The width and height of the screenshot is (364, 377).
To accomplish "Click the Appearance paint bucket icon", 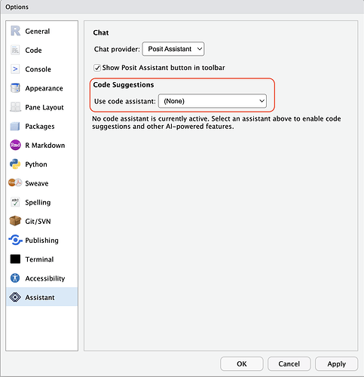I will click(15, 88).
